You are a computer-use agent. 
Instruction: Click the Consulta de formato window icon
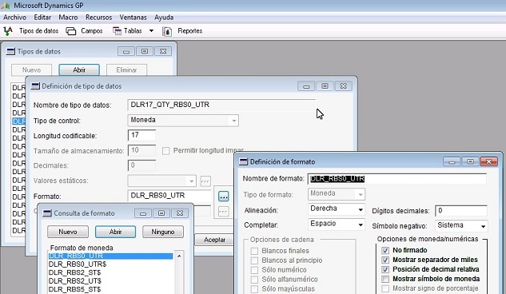[x=47, y=213]
